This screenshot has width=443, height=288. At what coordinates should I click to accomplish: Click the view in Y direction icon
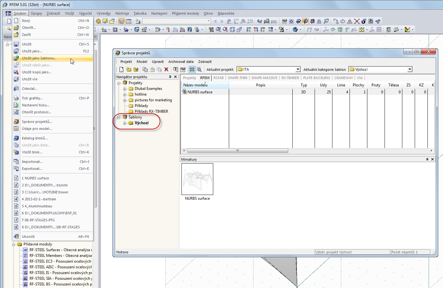256,30
